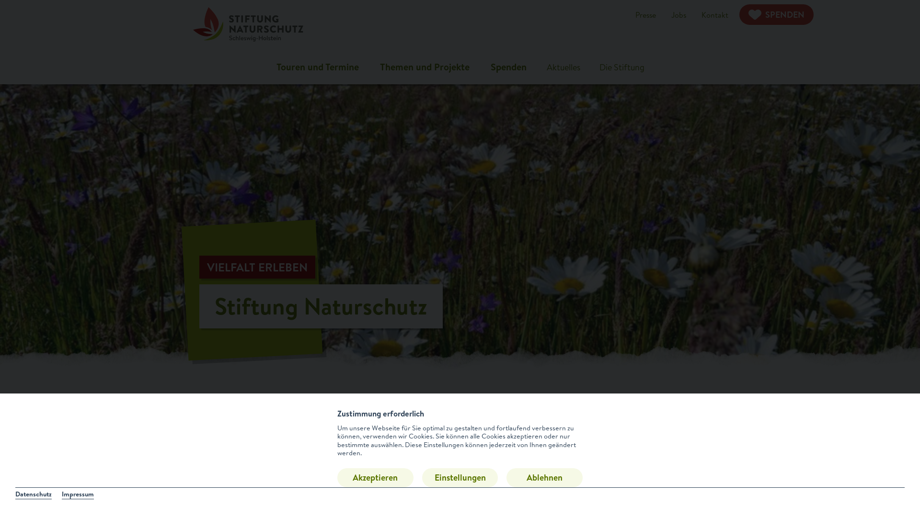Screen dimensions: 920x517
Task: Click the Zustimmung erforderlich heading
Action: [380, 414]
